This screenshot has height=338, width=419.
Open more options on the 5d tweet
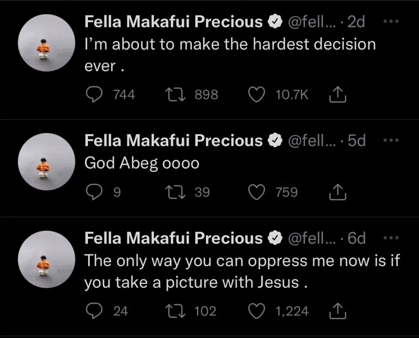coord(391,141)
